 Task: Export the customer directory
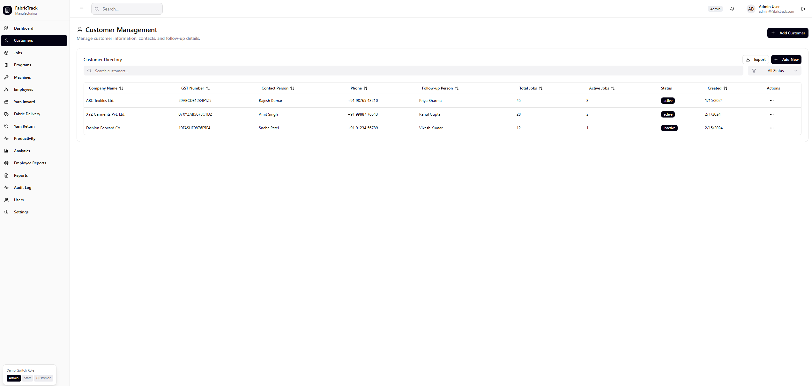tap(756, 59)
